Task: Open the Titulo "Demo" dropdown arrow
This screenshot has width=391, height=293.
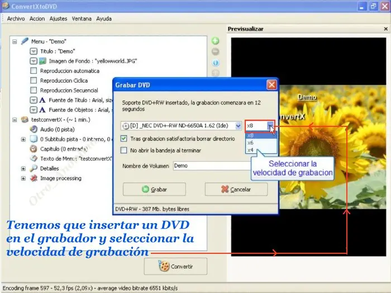Action: (x=34, y=51)
